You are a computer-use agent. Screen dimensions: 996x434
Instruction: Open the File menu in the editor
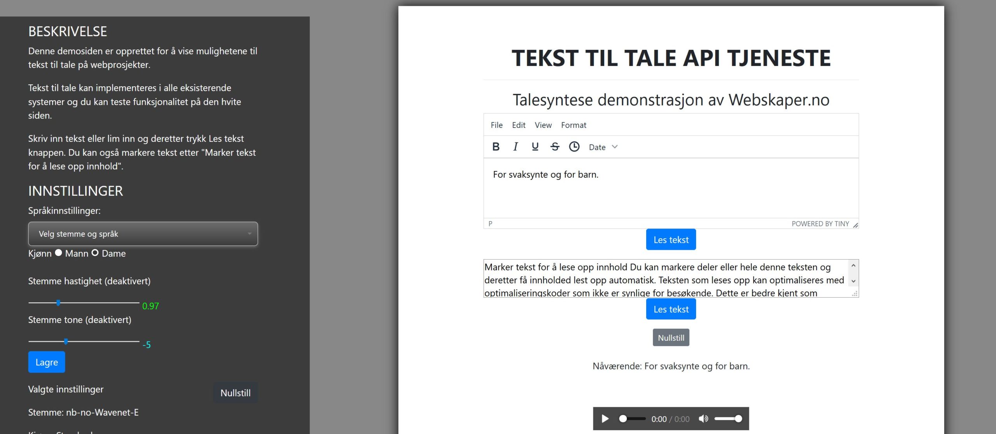496,125
